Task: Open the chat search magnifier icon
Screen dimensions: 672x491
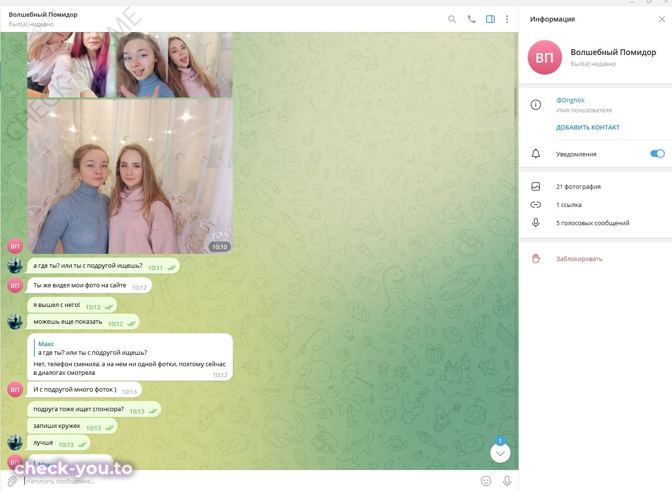Action: [452, 19]
